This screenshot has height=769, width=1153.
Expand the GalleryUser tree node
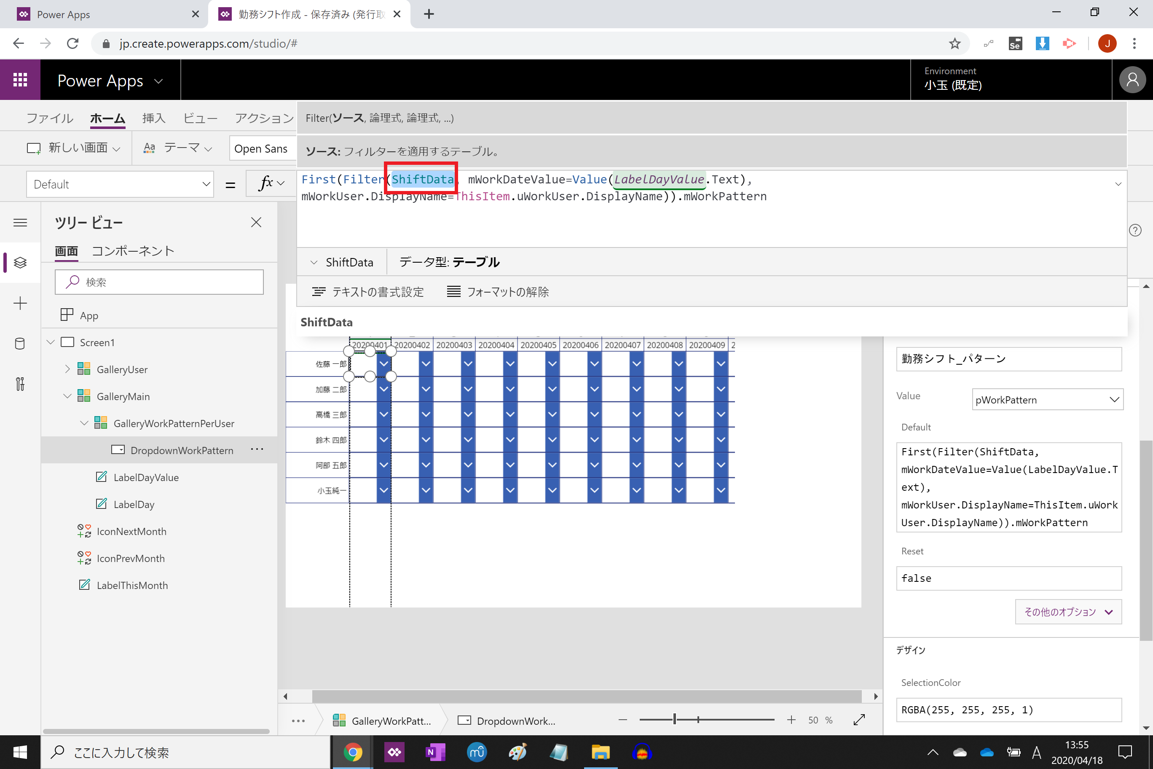pyautogui.click(x=68, y=369)
